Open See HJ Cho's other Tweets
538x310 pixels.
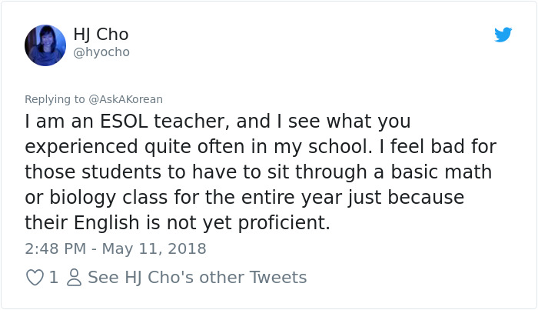coord(197,278)
